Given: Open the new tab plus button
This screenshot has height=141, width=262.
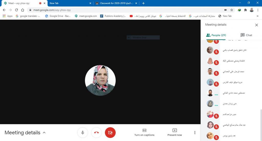Looking at the screenshot, I should 143,3.
